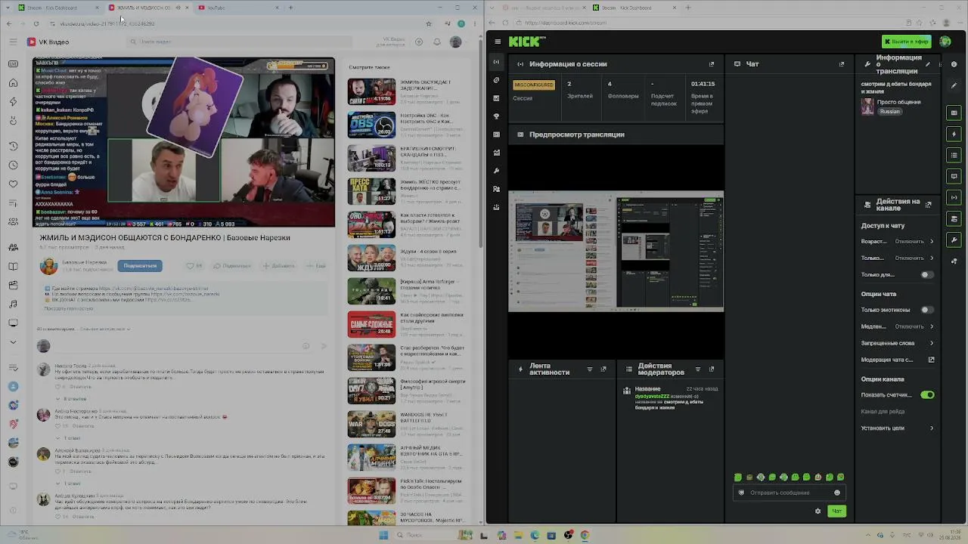
Task: Click the green 'Чат' send button
Action: click(836, 512)
